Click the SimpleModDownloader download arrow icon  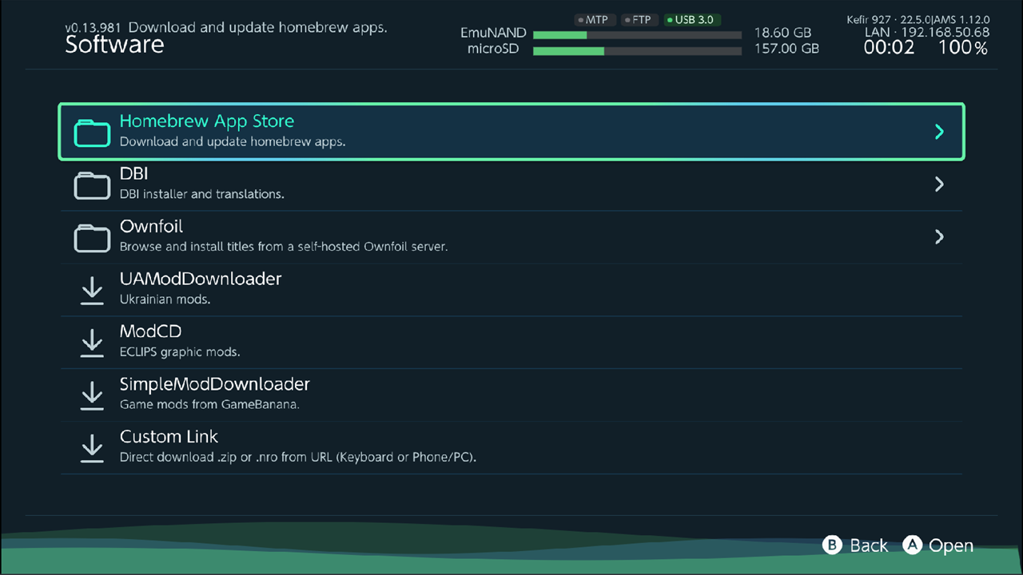pyautogui.click(x=93, y=396)
